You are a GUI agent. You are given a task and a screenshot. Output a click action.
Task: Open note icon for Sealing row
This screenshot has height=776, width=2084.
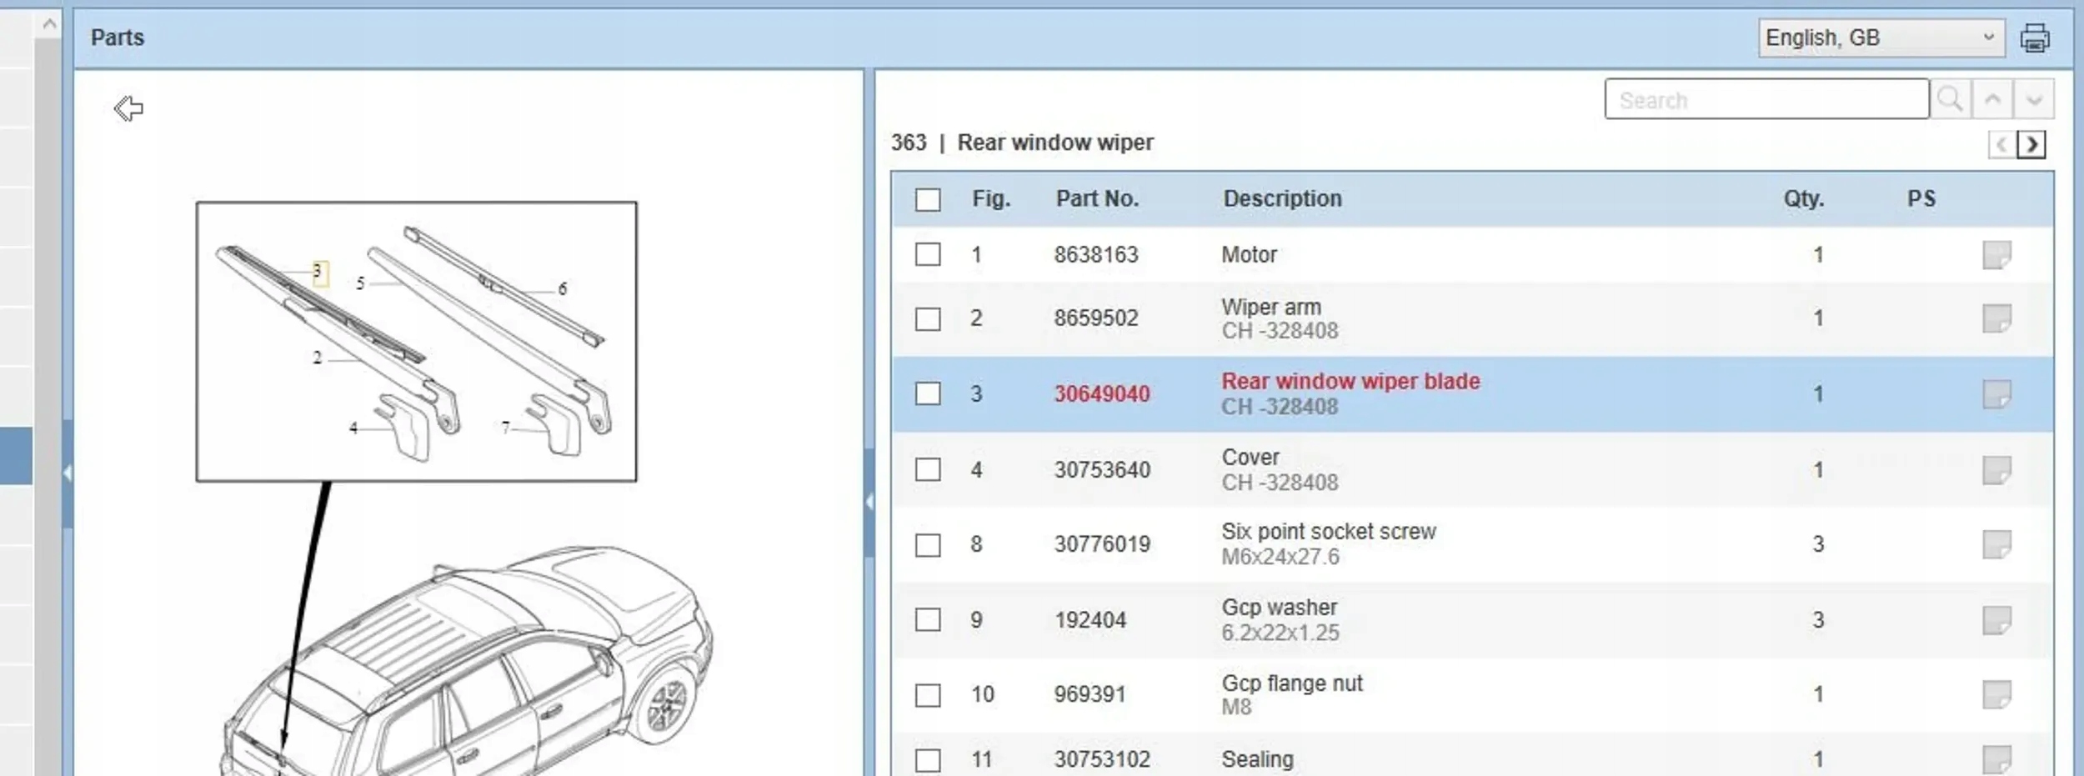pyautogui.click(x=1996, y=759)
